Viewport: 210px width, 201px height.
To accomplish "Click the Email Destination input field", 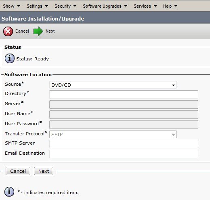I will 124,154.
